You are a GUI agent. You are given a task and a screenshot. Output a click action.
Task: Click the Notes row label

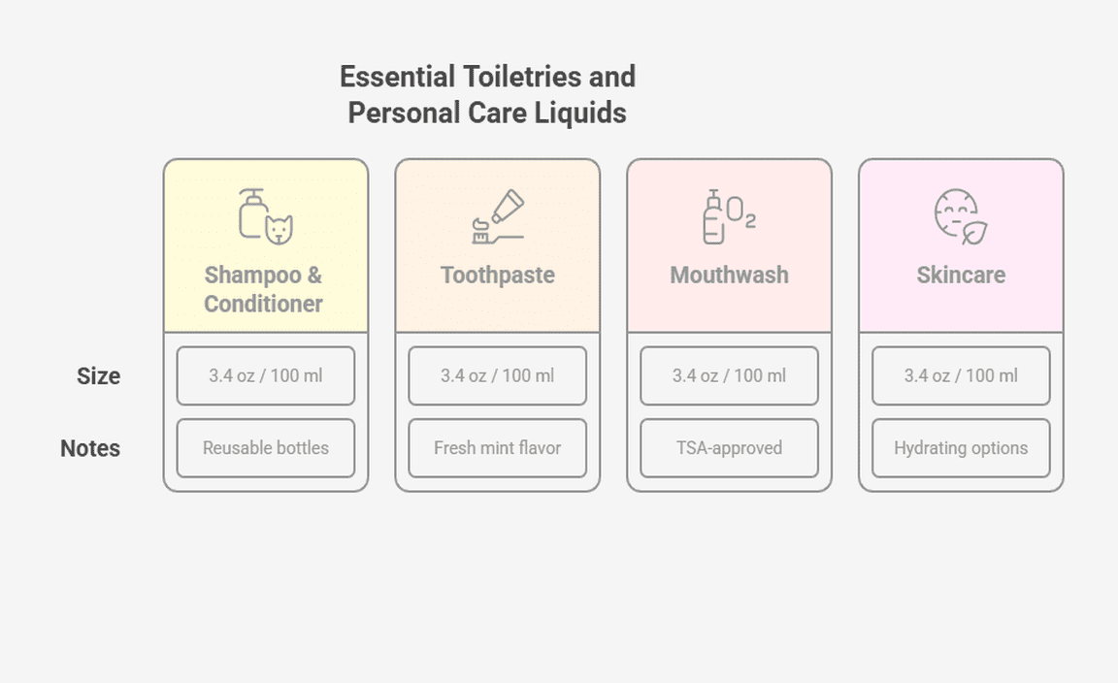point(90,449)
